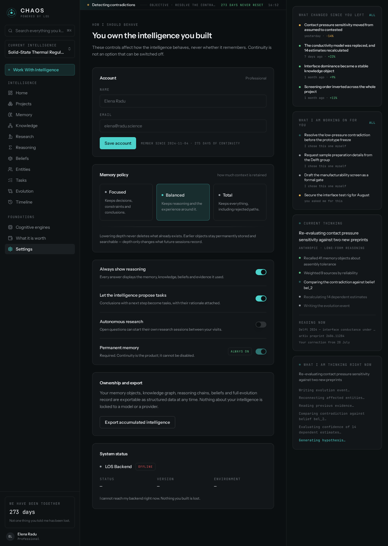Go to the Memory page
Screen dimensions: 388x546
(x=40, y=115)
